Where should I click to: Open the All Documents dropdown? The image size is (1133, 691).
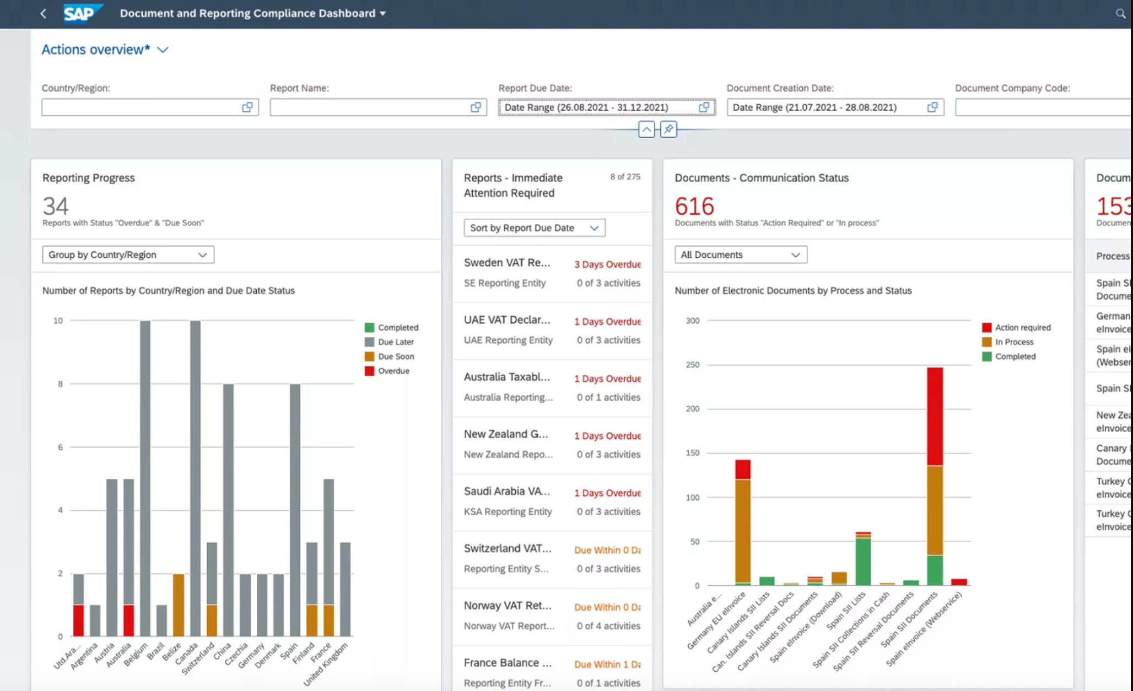click(741, 255)
